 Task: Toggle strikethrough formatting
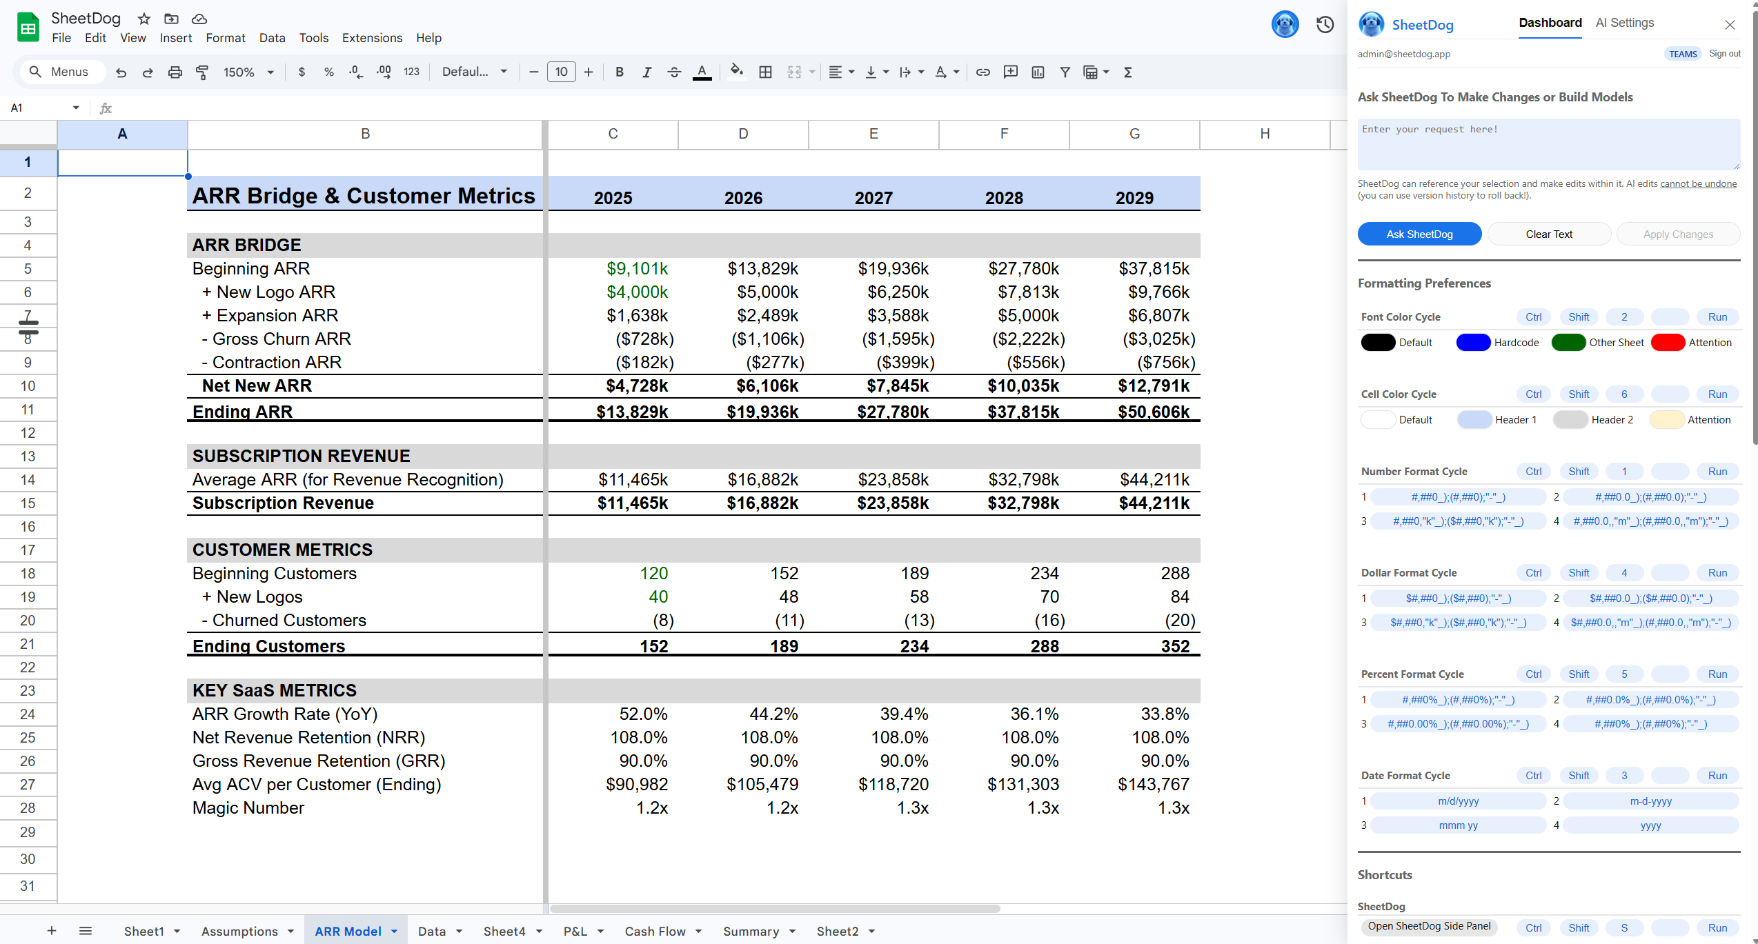(674, 72)
